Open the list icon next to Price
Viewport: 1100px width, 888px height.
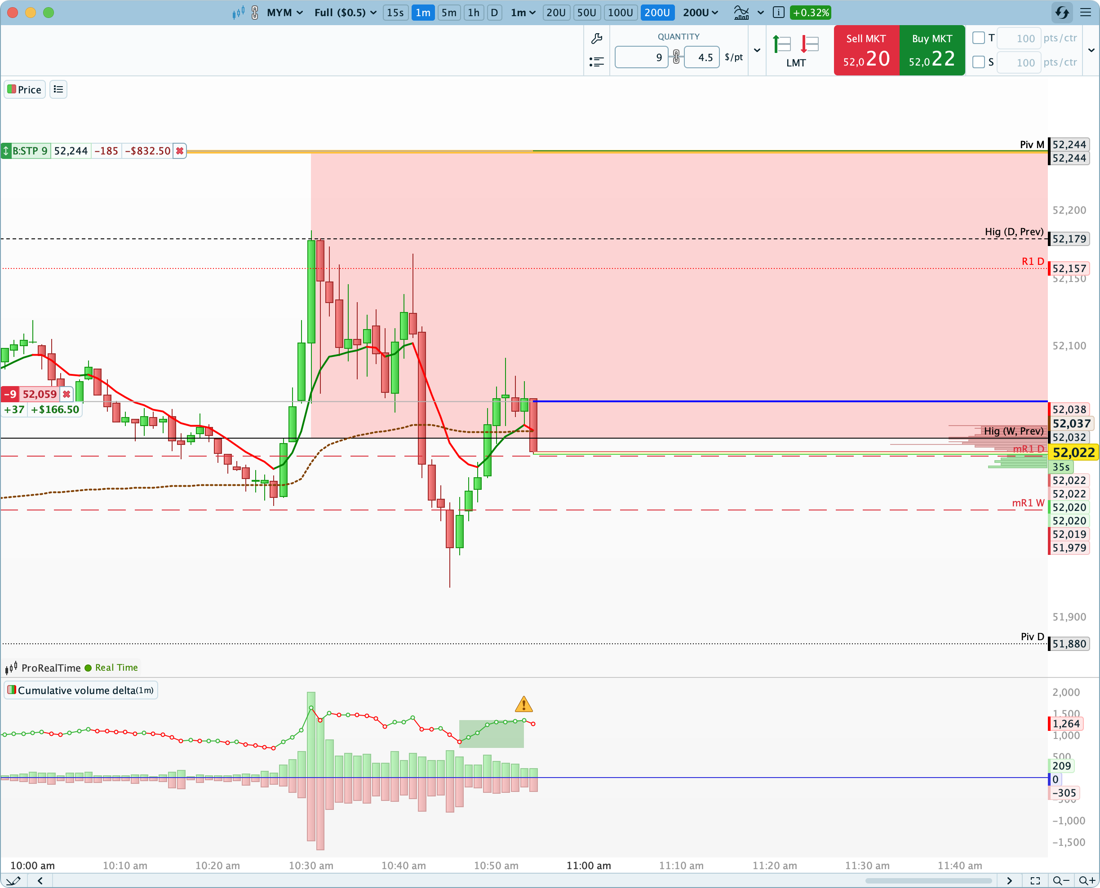click(58, 89)
